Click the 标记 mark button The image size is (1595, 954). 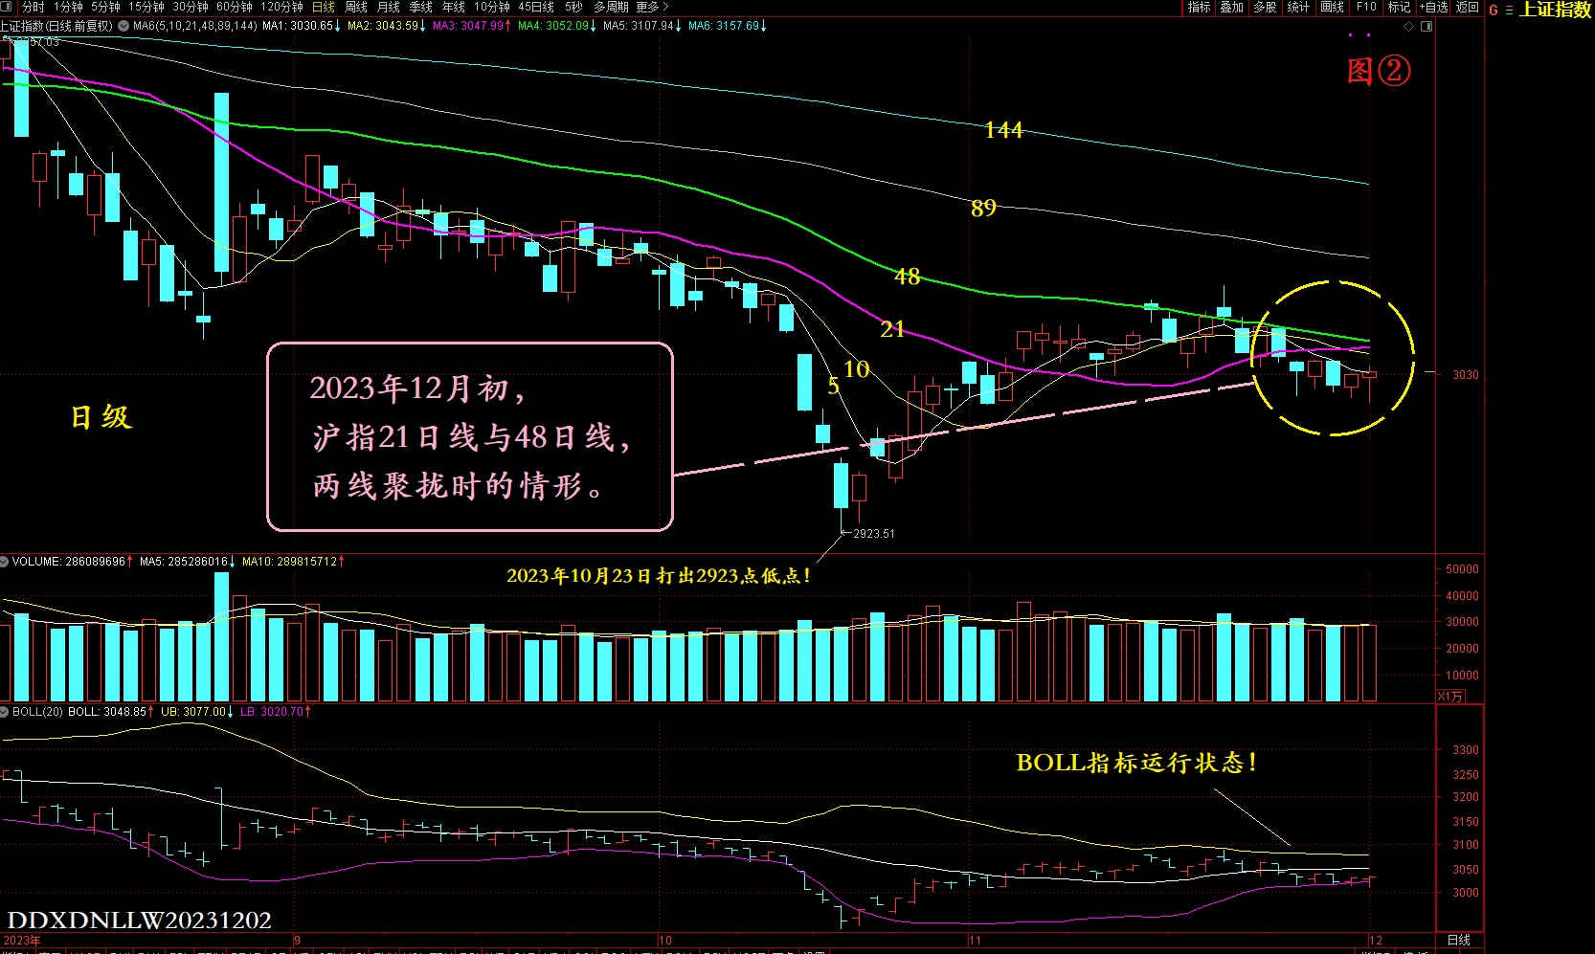[1399, 7]
